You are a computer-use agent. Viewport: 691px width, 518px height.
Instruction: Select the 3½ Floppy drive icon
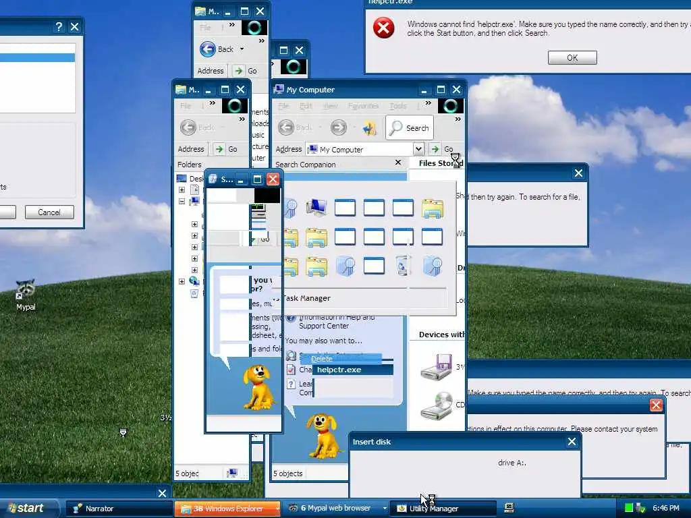[x=436, y=366]
